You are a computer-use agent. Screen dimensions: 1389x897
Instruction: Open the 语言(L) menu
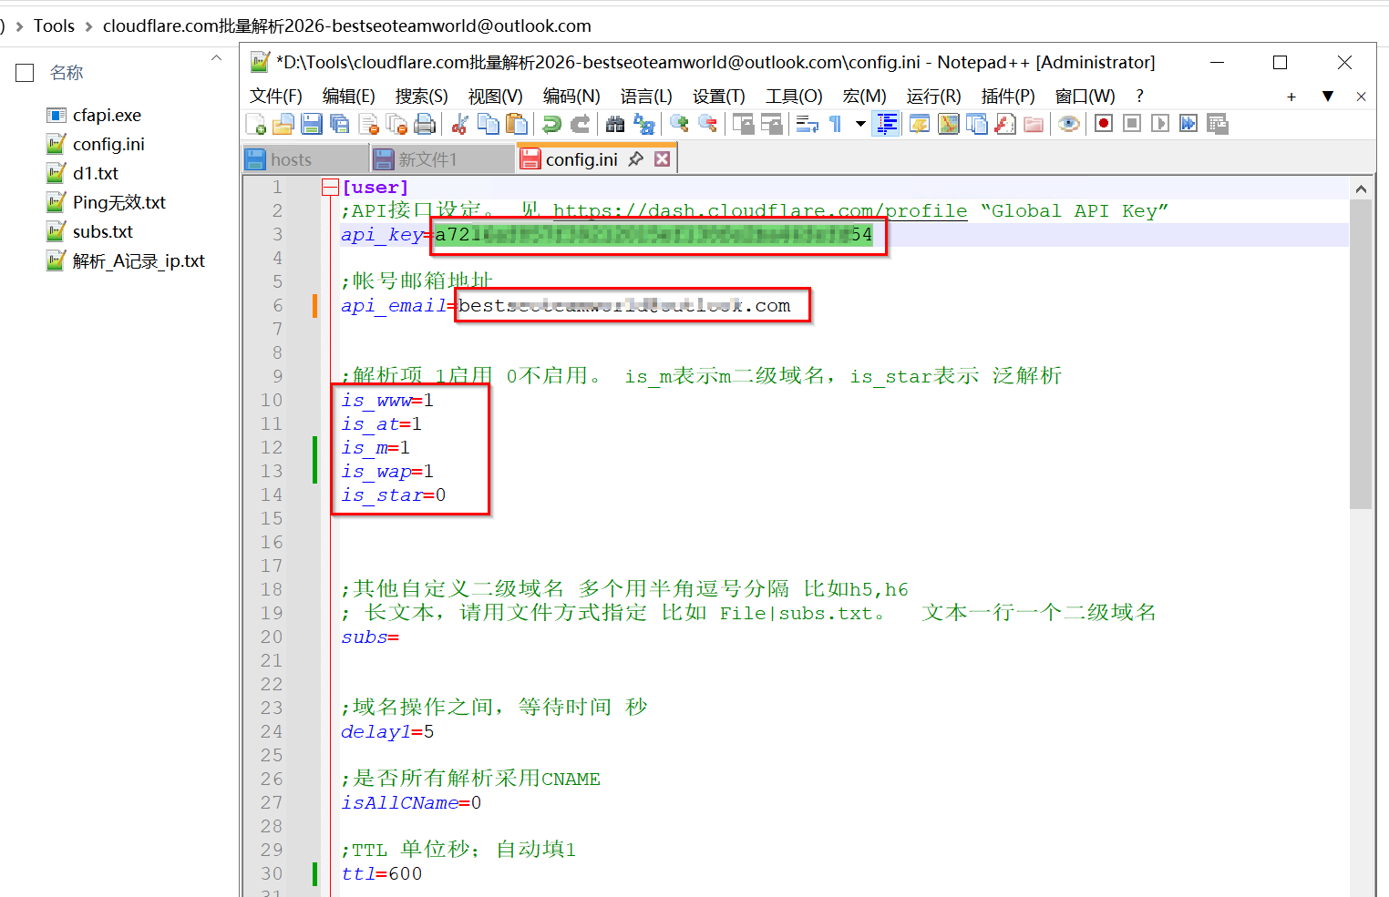click(646, 97)
